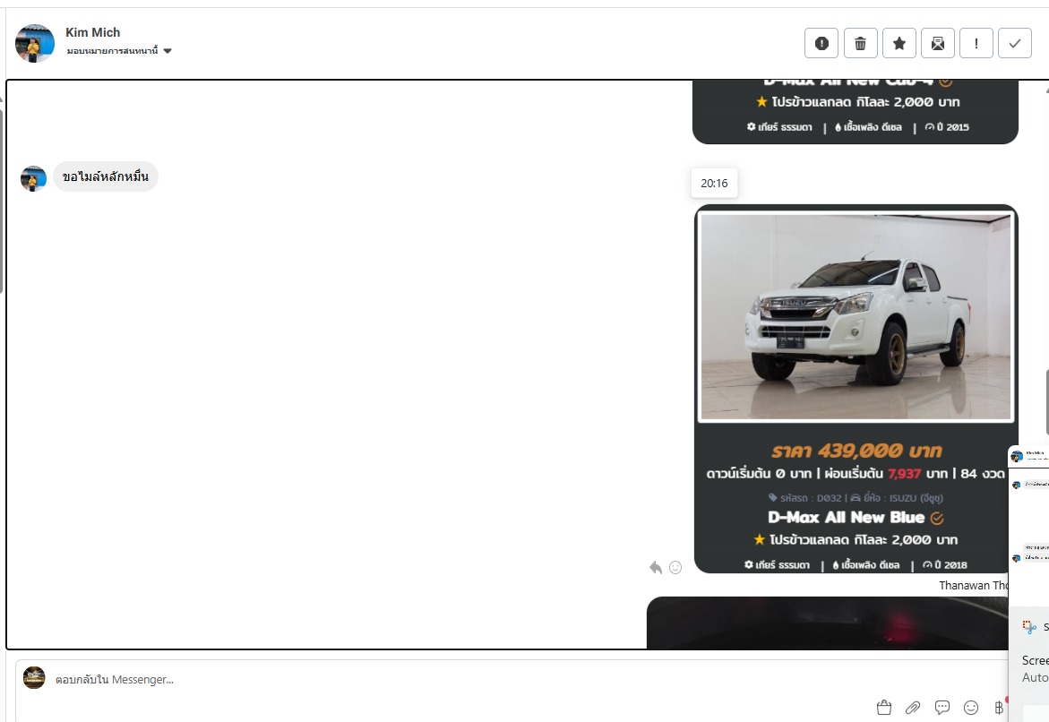
Task: Open saved replies speech bubble icon
Action: click(942, 708)
